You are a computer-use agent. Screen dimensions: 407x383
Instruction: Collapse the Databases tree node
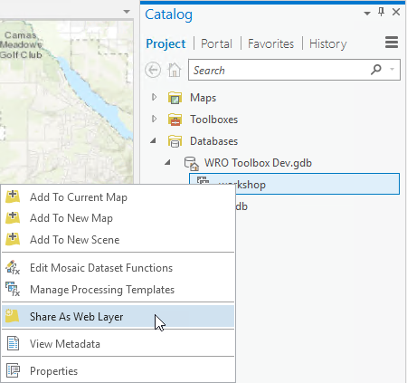tap(154, 140)
